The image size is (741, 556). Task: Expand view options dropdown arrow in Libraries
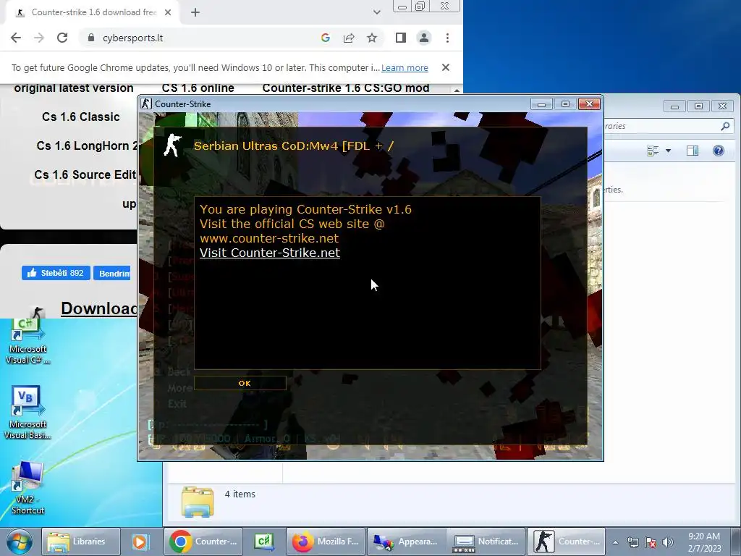point(668,151)
